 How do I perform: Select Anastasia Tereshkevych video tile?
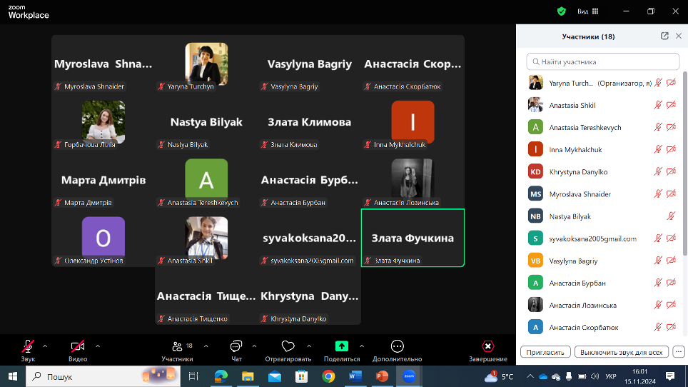(206, 180)
